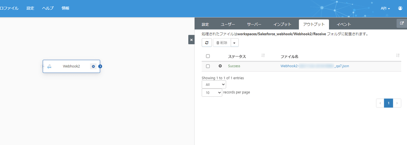Sort by ファイル名 column arrows
The image size is (407, 145).
pyautogui.click(x=398, y=55)
